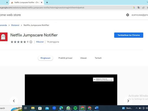Close the Netflix Jumpscare Notifier tab

pyautogui.click(x=42, y=2)
